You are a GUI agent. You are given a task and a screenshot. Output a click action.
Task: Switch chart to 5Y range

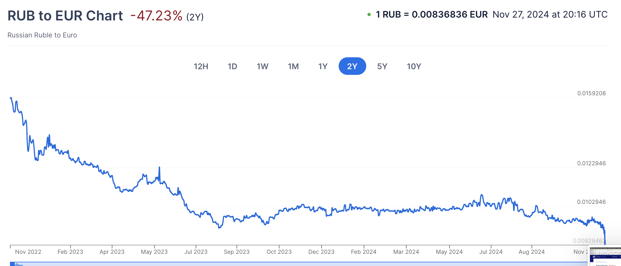(382, 66)
